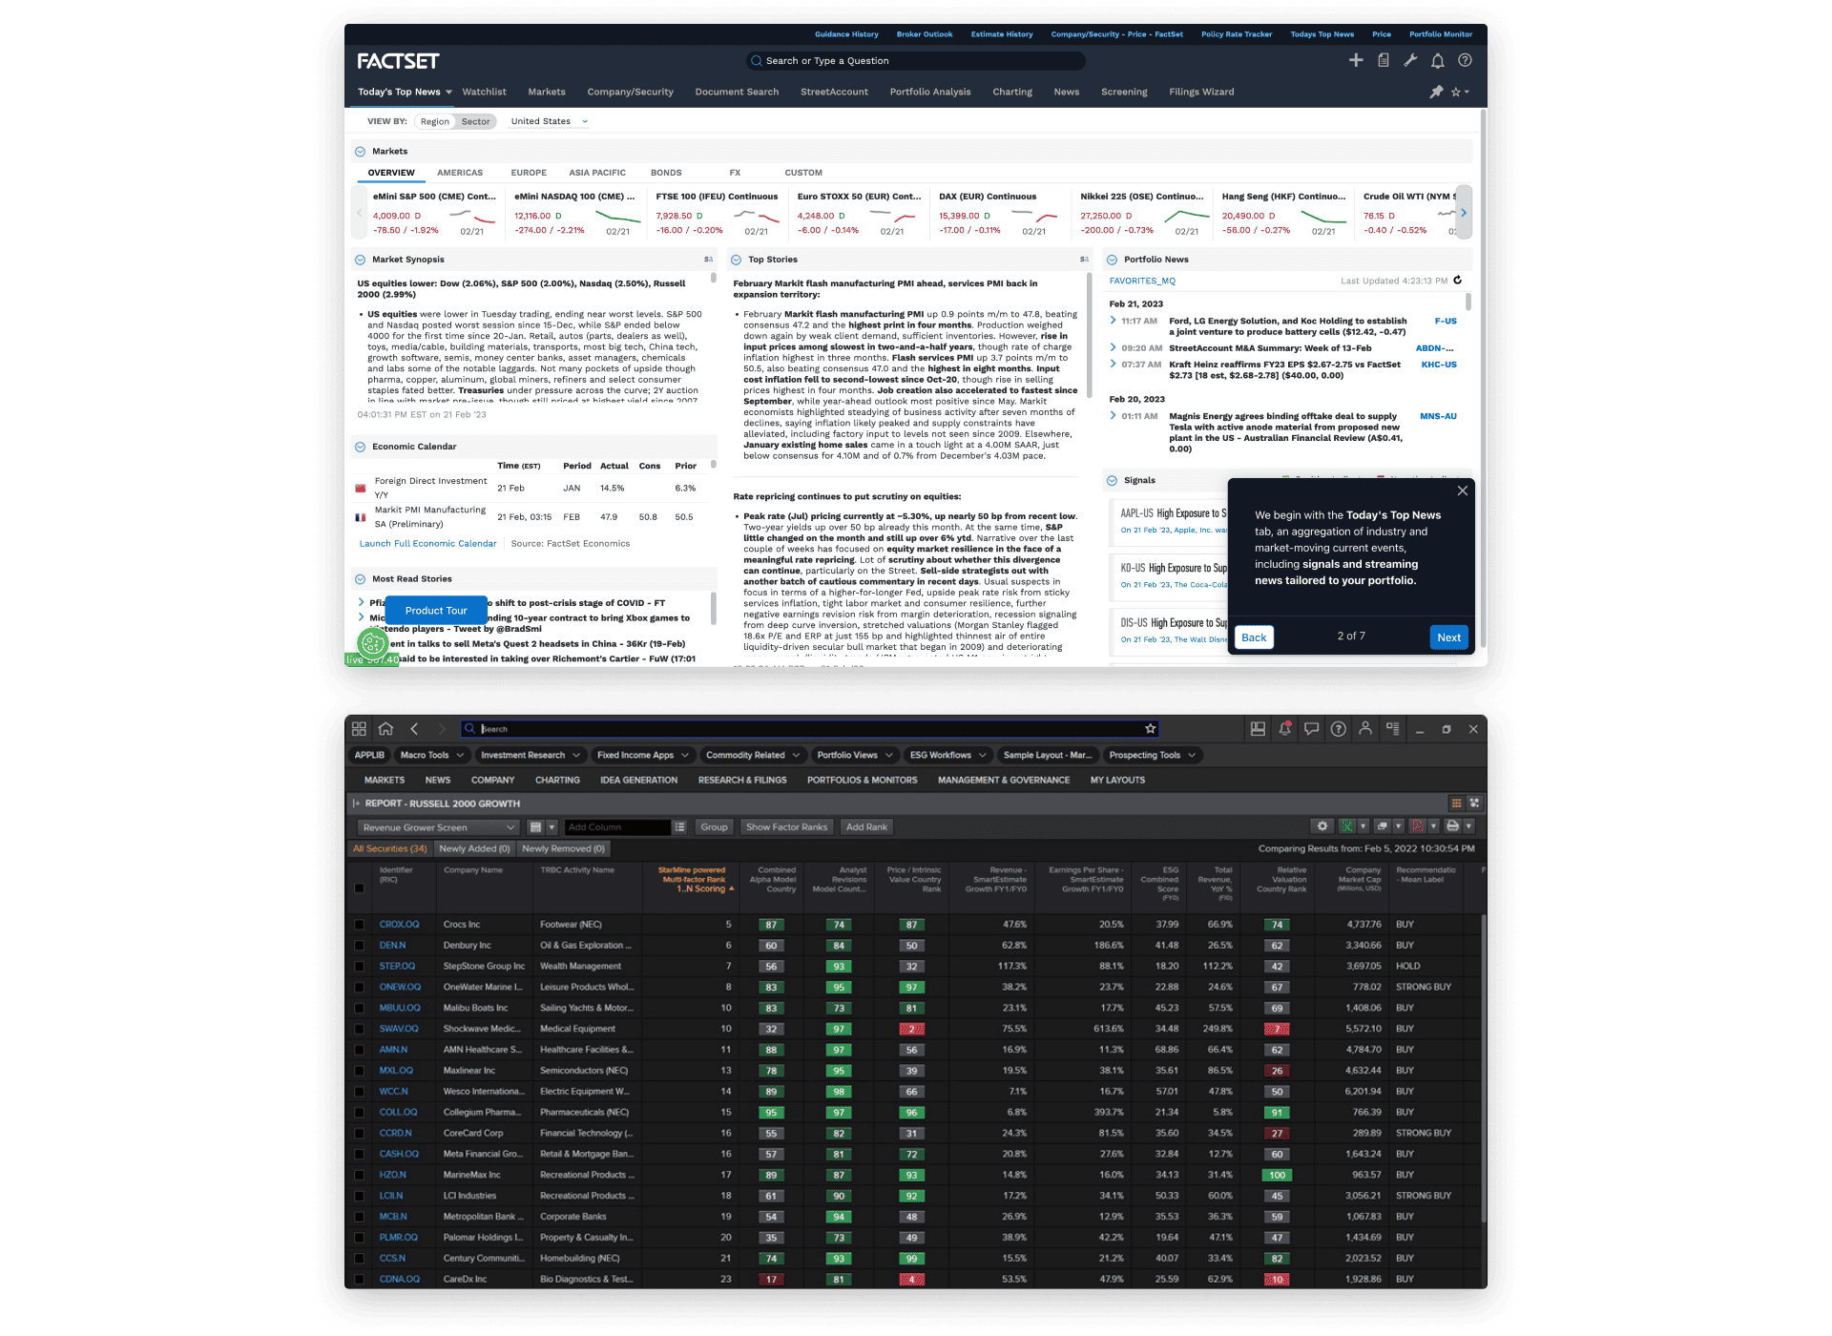Click the Add Column input field
The height and width of the screenshot is (1336, 1832).
tap(617, 827)
